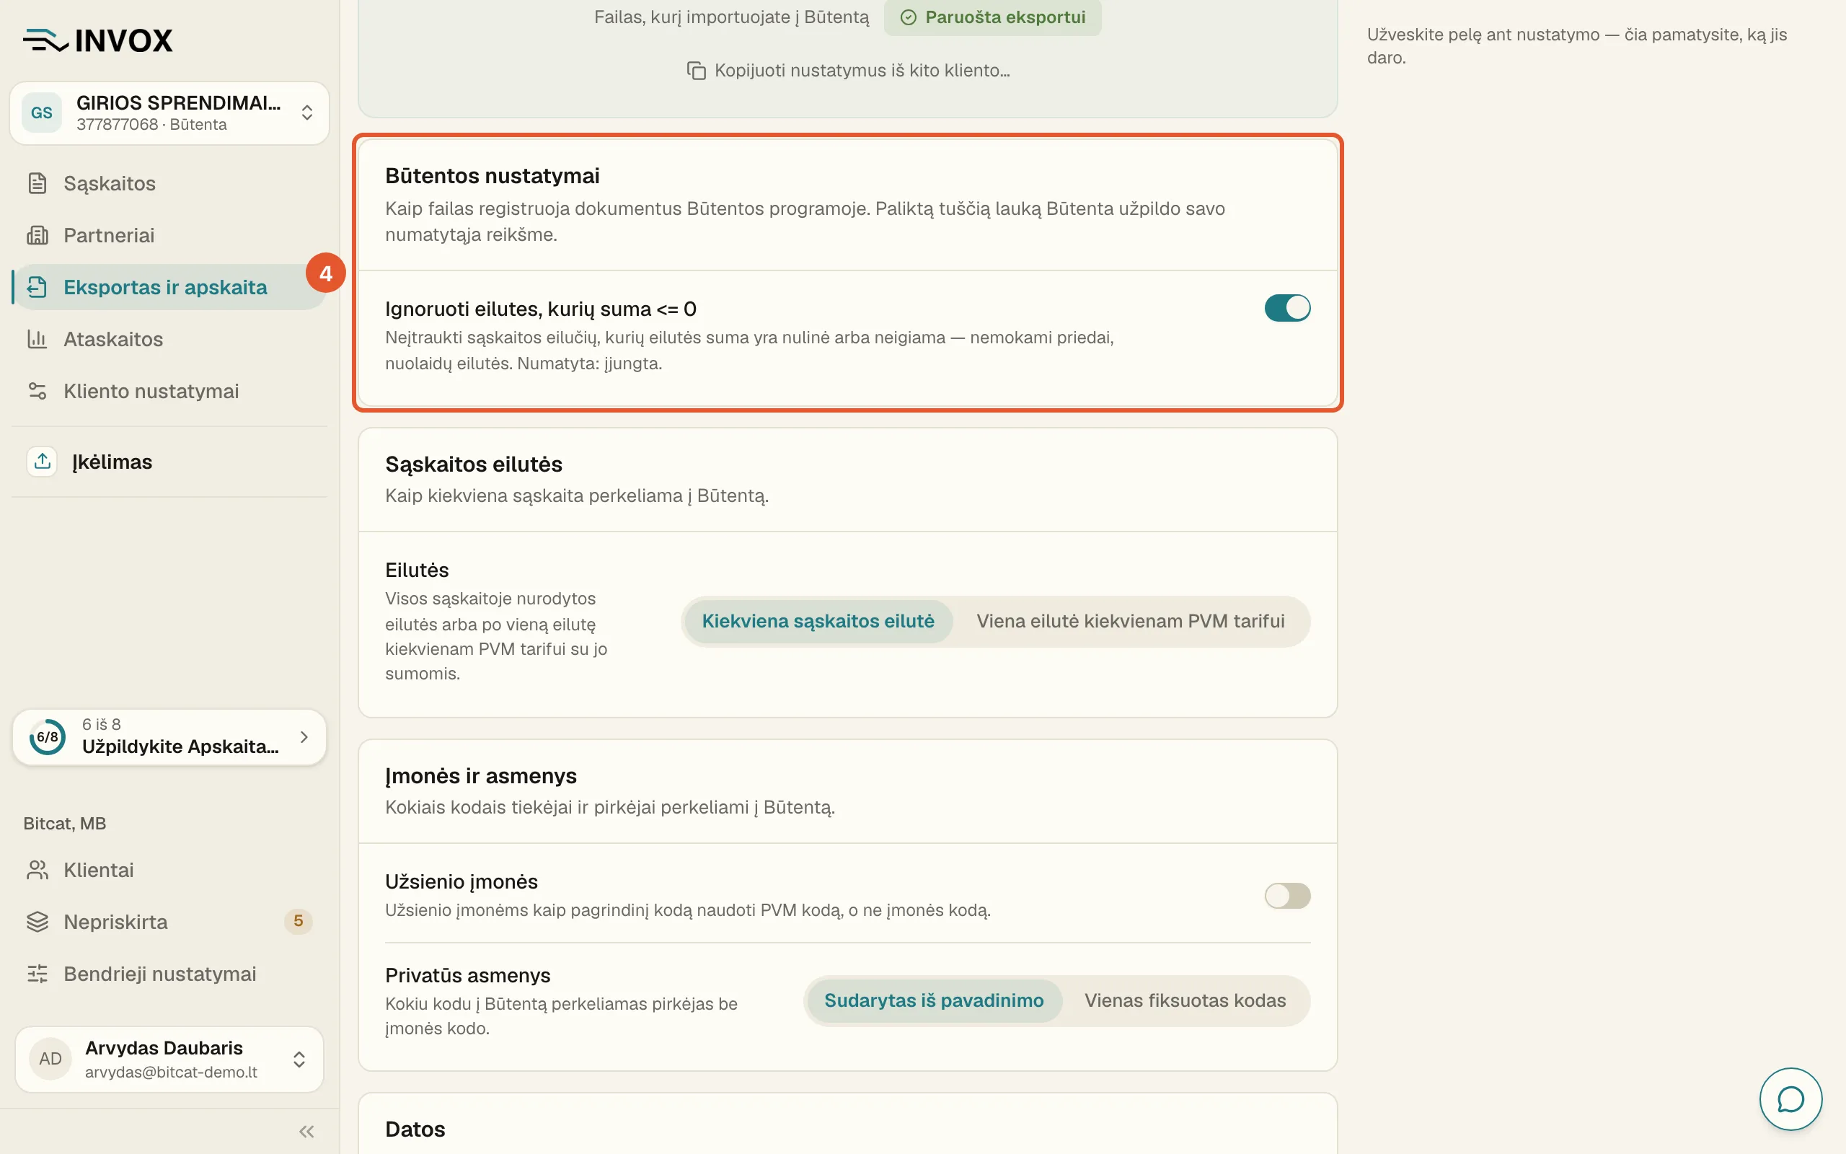Click the Partneriai building icon

[37, 235]
